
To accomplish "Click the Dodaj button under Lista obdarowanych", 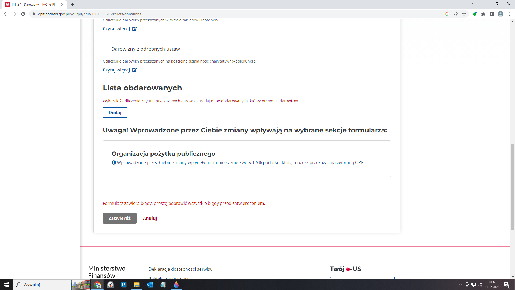I will pyautogui.click(x=115, y=113).
